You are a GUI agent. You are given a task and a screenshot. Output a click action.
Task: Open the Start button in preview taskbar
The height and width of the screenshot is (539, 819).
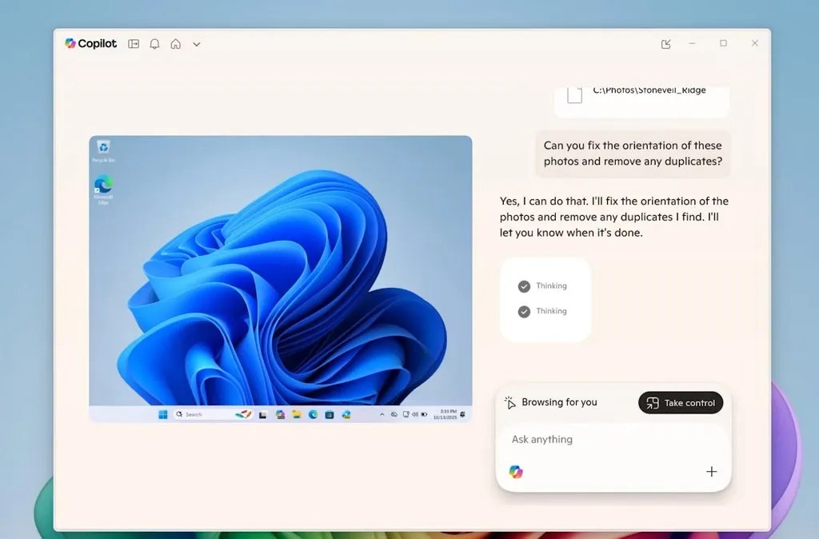[x=163, y=414]
